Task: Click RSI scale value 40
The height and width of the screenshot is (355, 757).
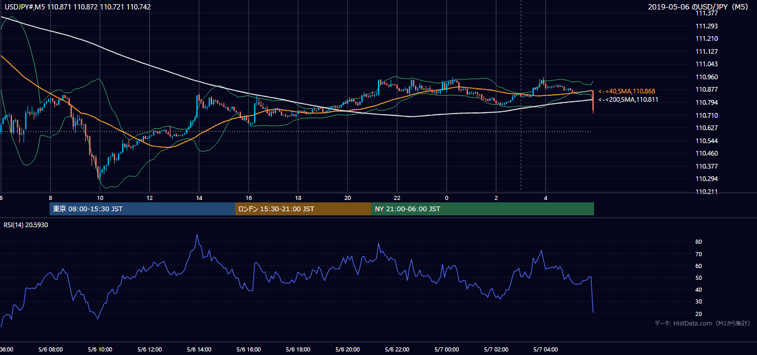Action: pyautogui.click(x=699, y=289)
